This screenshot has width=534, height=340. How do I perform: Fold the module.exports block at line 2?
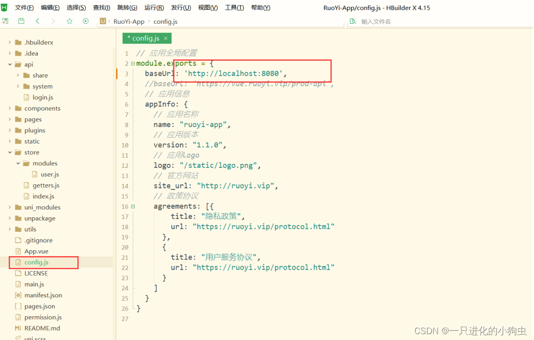(x=133, y=64)
